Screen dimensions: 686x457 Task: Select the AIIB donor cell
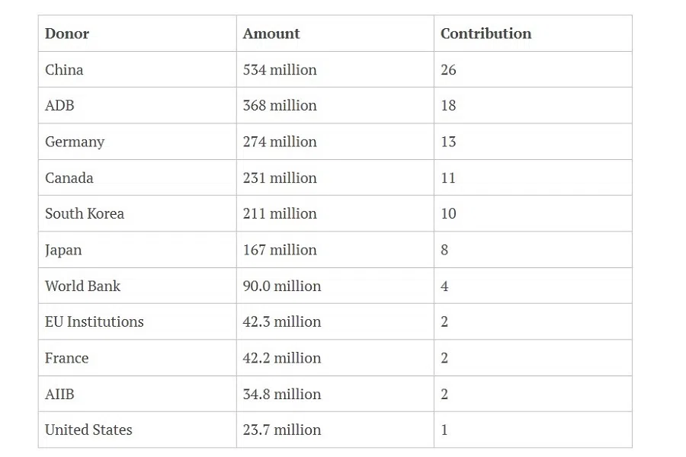click(60, 394)
